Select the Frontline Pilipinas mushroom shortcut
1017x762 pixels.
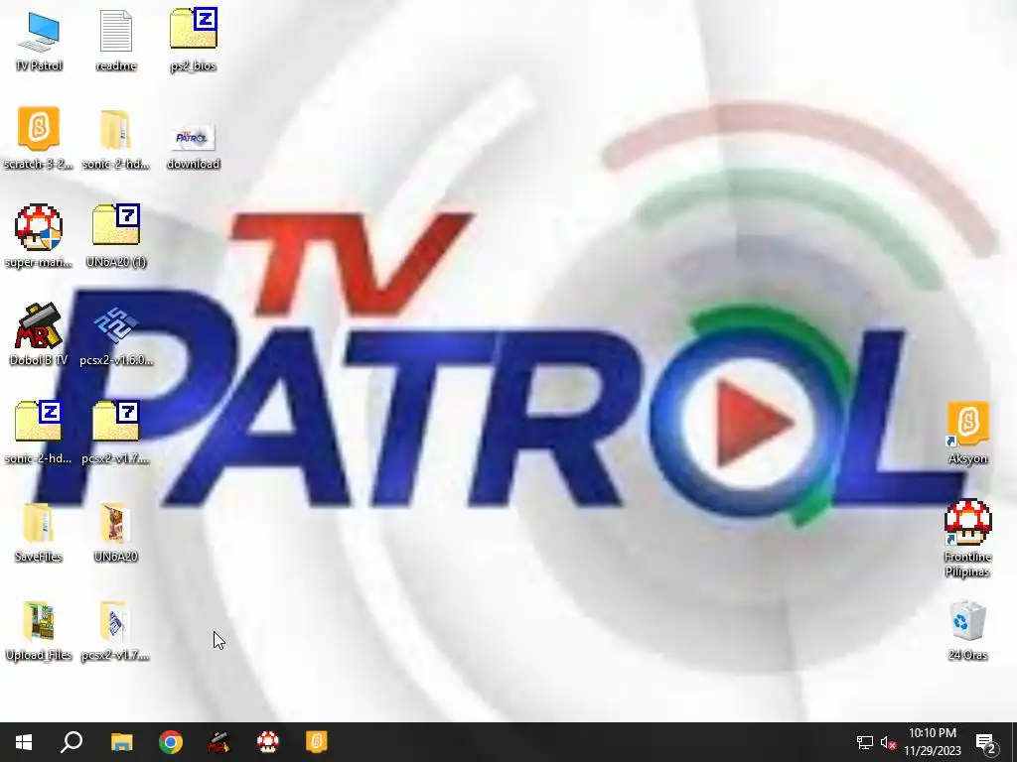tap(967, 538)
